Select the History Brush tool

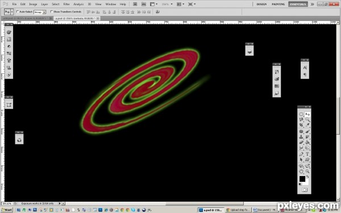(x=307, y=137)
